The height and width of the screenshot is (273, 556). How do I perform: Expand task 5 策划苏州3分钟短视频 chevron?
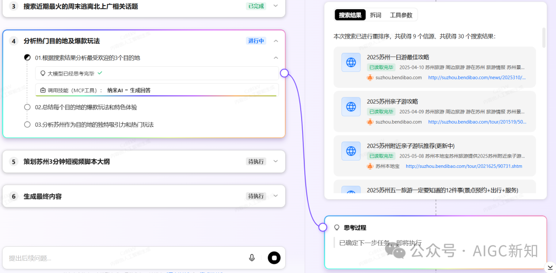(x=276, y=161)
